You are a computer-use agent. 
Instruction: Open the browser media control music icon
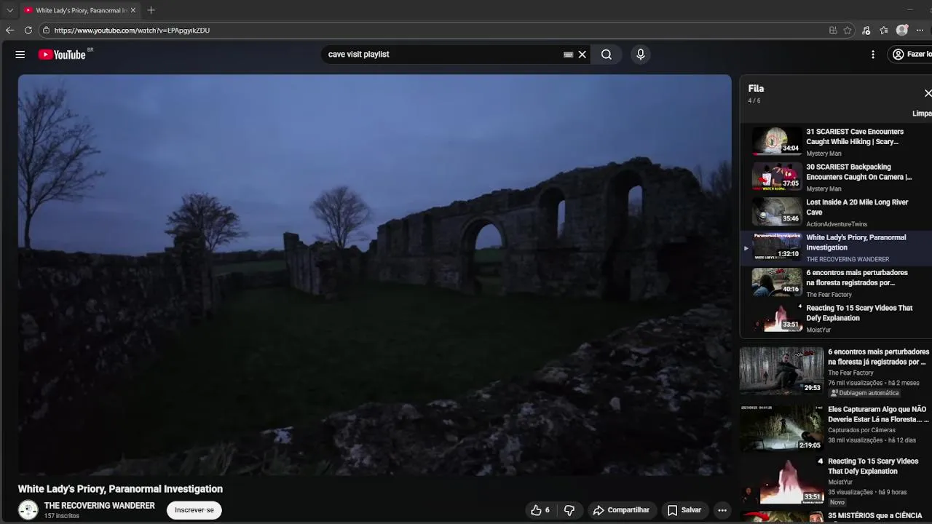pos(866,31)
